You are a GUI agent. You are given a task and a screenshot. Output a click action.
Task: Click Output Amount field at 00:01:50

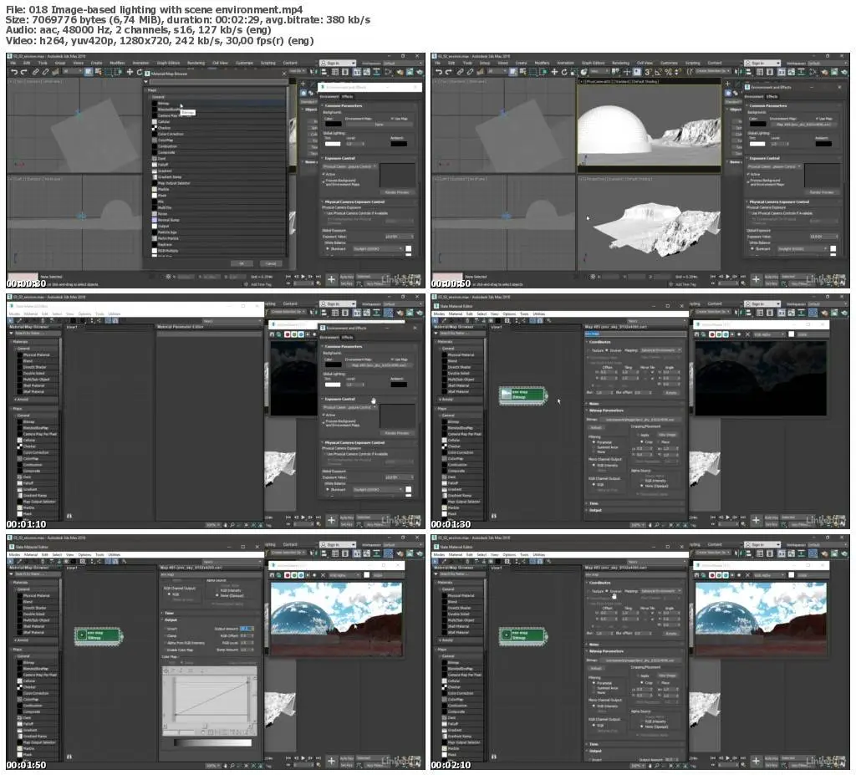pos(245,629)
